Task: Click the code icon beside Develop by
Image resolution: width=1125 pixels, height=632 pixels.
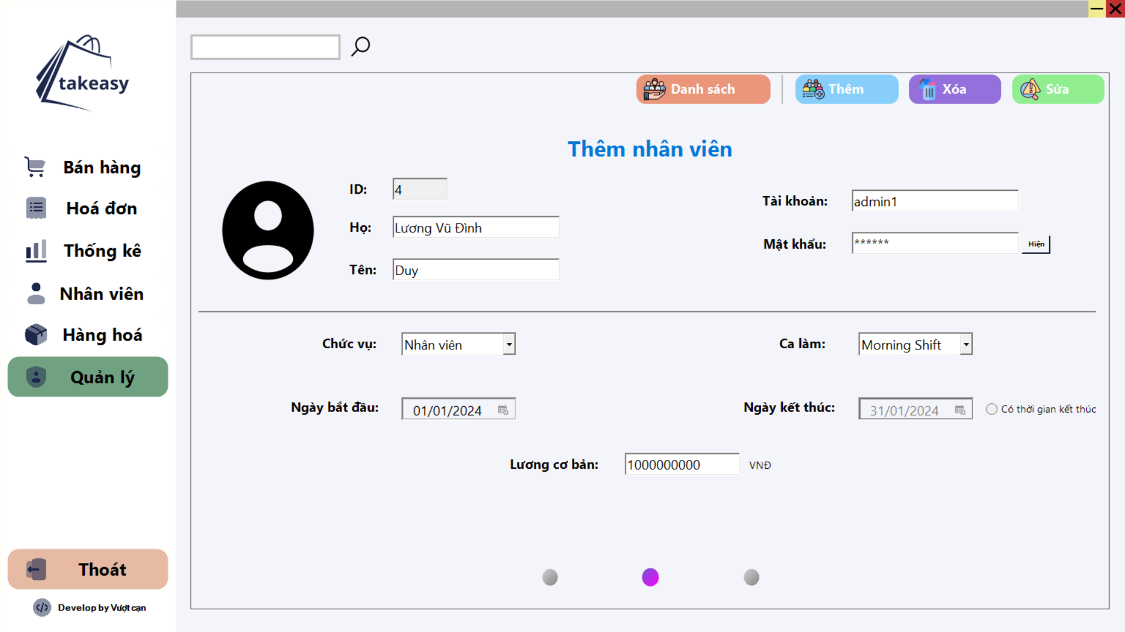Action: point(42,607)
